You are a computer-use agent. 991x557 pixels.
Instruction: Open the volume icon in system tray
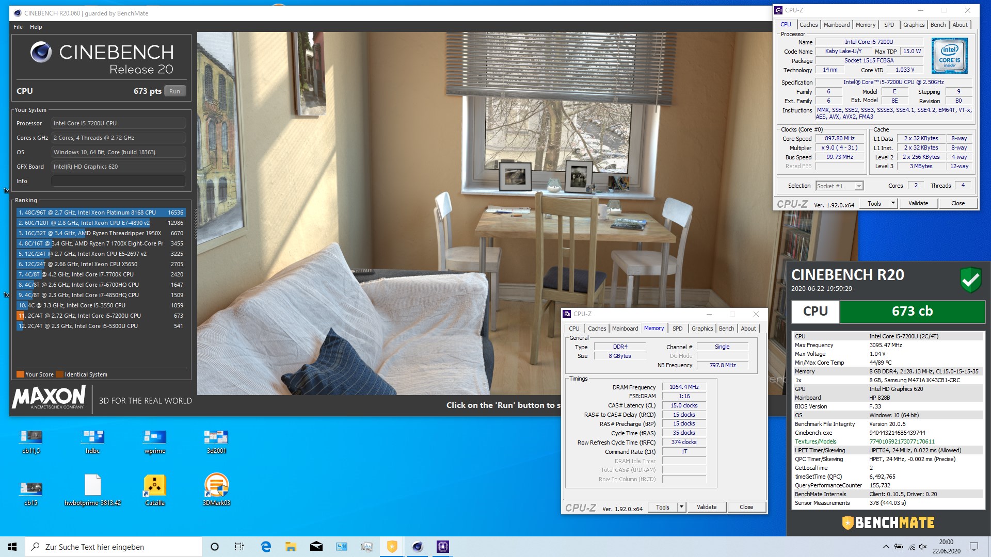pos(923,547)
